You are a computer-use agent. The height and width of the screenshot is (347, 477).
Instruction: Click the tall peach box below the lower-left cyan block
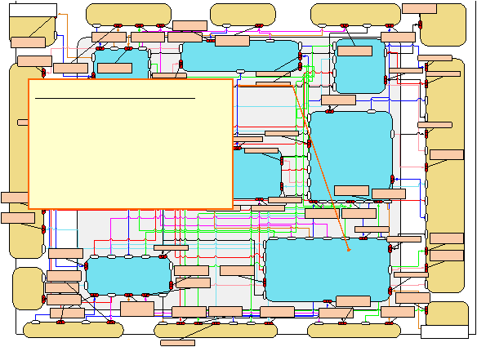coord(137,309)
